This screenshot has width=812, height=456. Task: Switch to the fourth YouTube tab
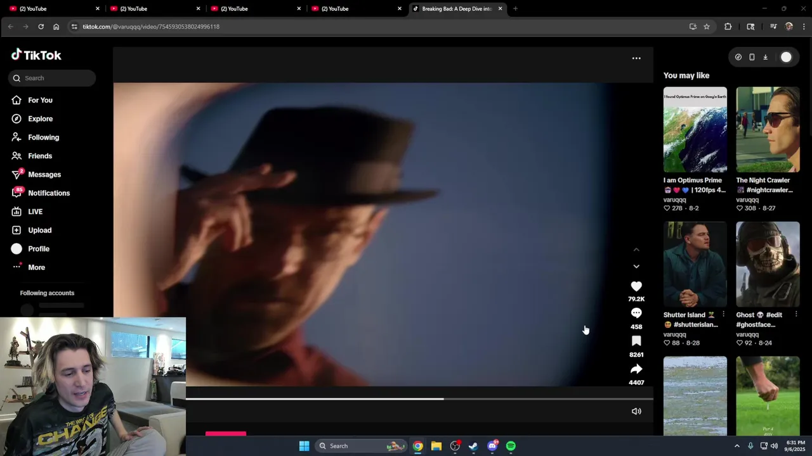[356, 9]
